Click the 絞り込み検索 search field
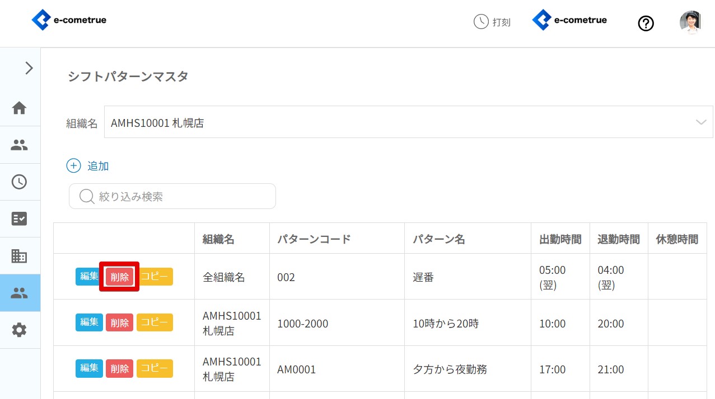Viewport: 715px width, 399px height. point(172,196)
